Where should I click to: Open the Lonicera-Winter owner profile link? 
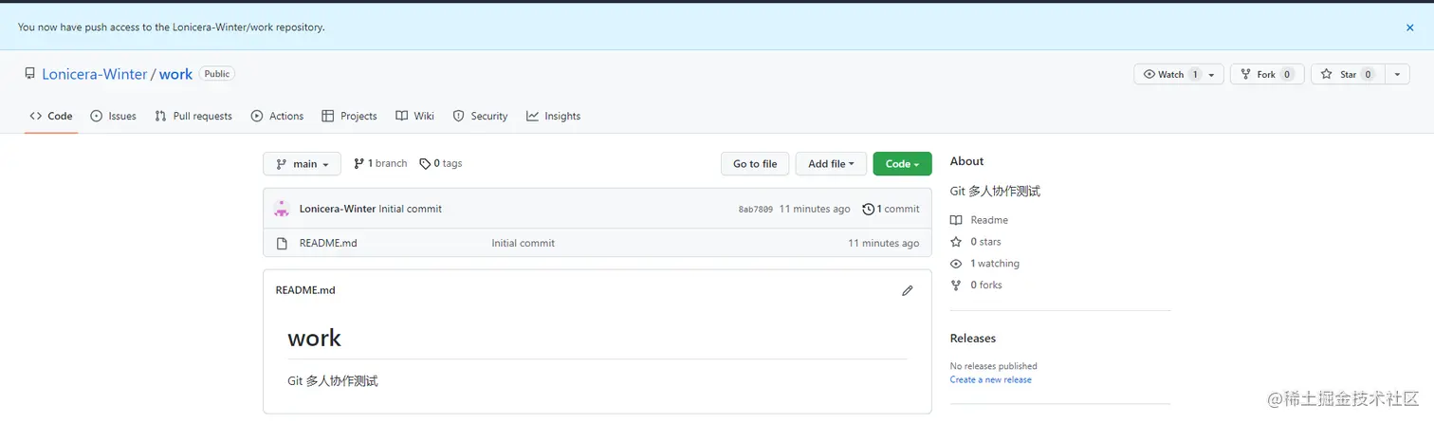[95, 74]
